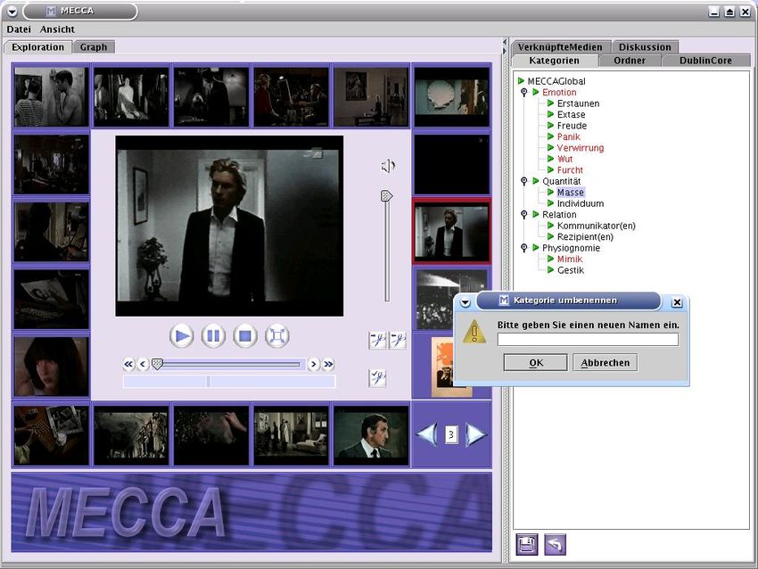The width and height of the screenshot is (758, 569).
Task: Open bottom-row thumbnail of man in tie
Action: point(371,434)
